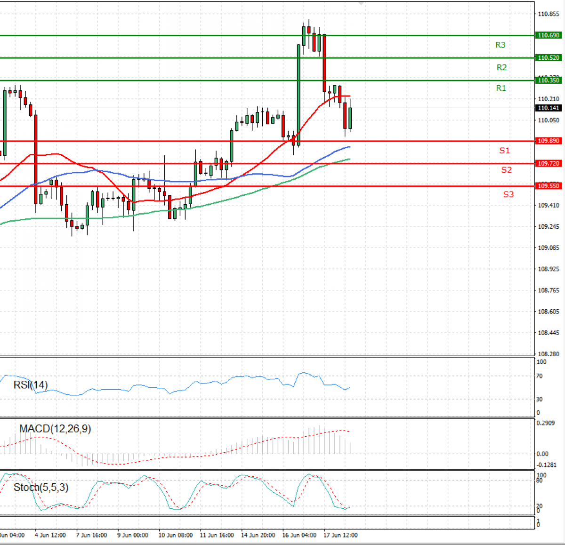Select the 109.720 red price tag

pyautogui.click(x=549, y=163)
